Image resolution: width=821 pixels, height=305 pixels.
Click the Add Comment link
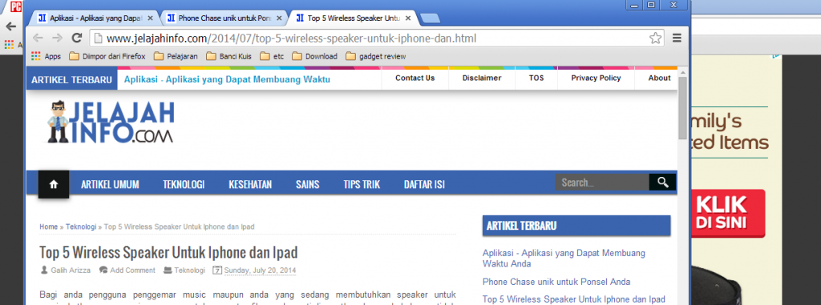coord(132,271)
